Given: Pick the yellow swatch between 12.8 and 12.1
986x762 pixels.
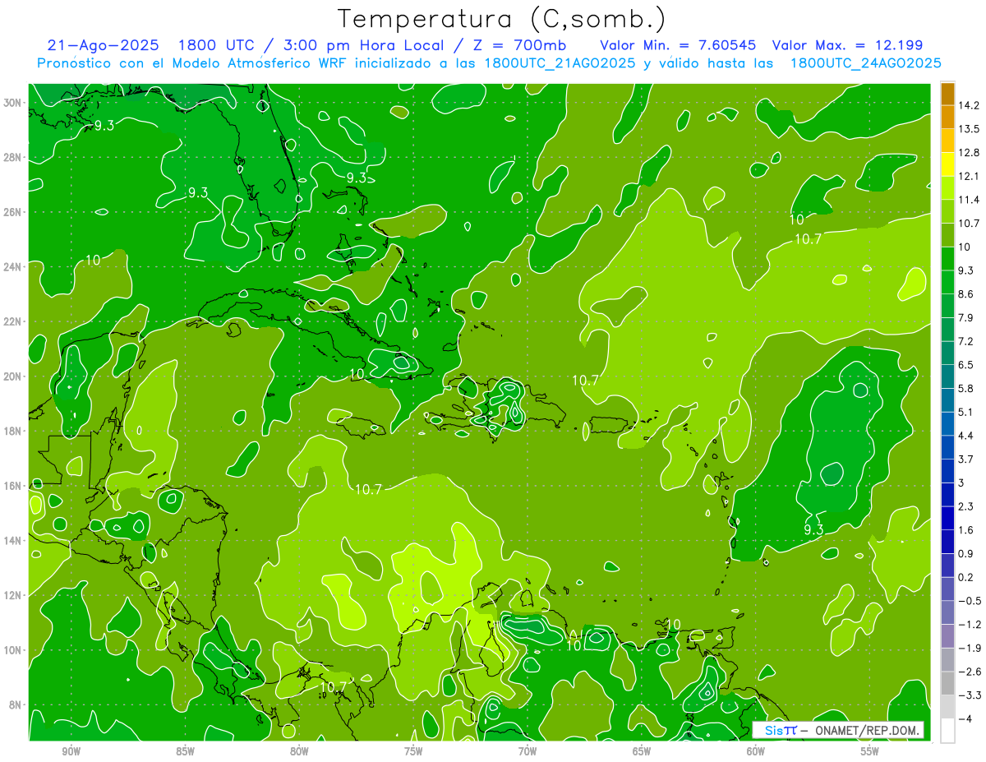Looking at the screenshot, I should pos(947,164).
